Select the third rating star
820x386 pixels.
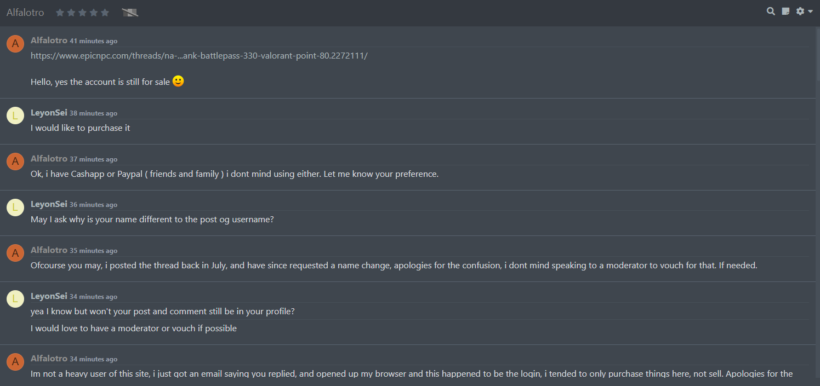[82, 13]
